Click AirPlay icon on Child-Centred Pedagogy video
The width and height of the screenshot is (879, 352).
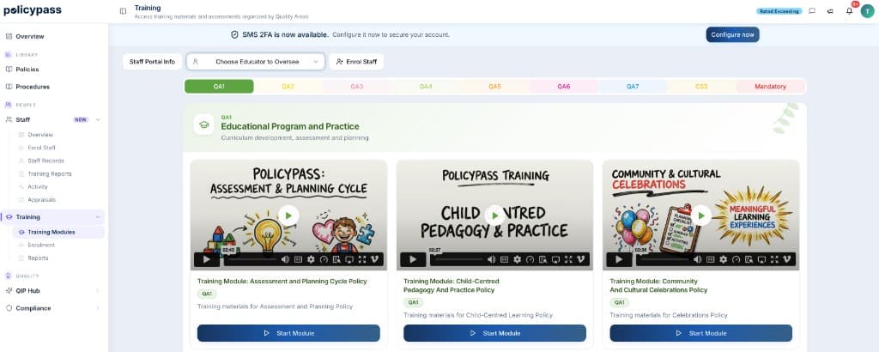(x=555, y=259)
